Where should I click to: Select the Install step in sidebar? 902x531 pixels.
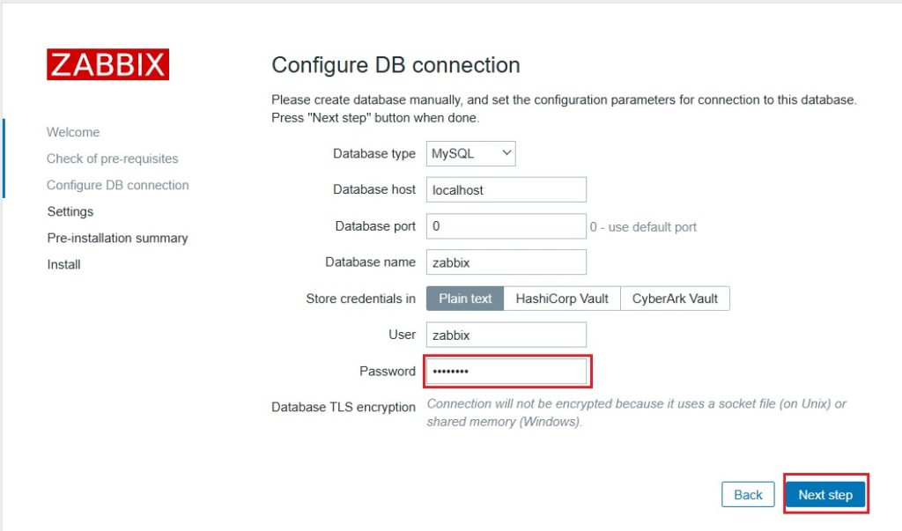(64, 264)
